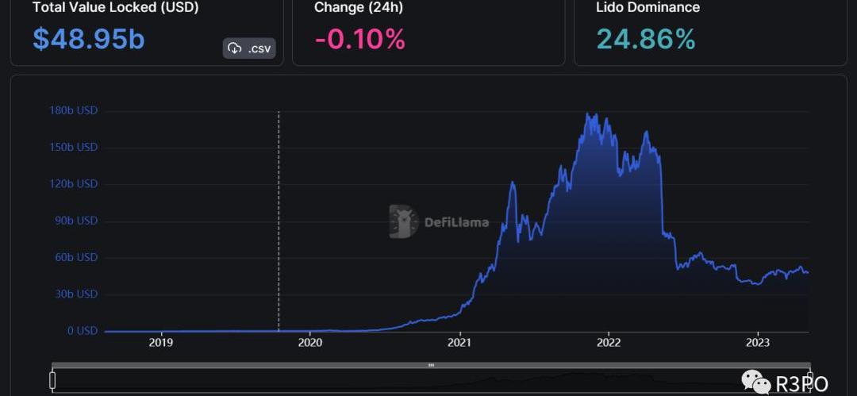Click the Lido Dominance heading
The height and width of the screenshot is (396, 857).
coord(648,8)
